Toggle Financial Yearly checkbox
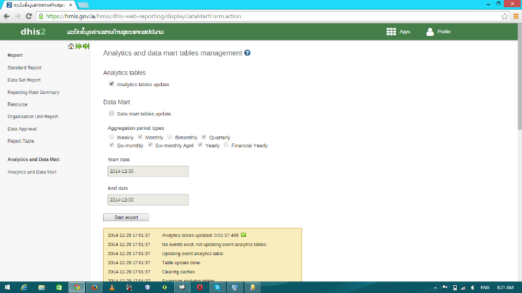522x293 pixels. point(226,145)
